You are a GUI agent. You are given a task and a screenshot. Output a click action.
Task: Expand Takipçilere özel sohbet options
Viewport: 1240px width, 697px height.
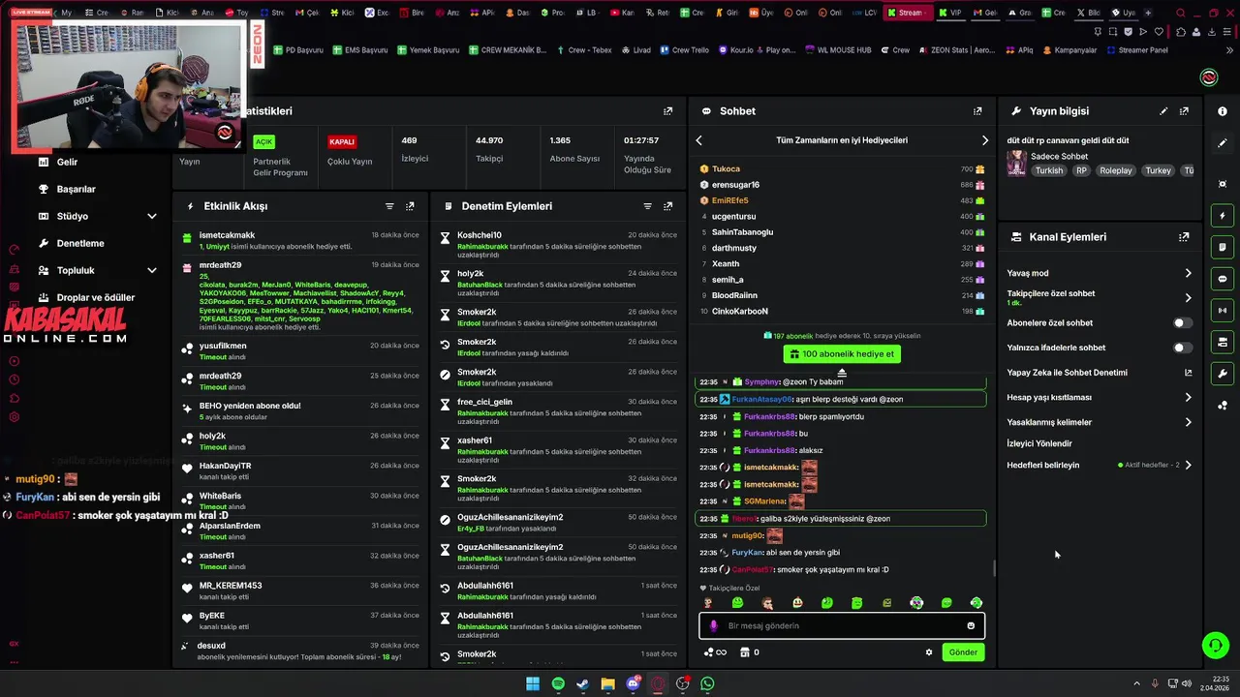coord(1189,298)
